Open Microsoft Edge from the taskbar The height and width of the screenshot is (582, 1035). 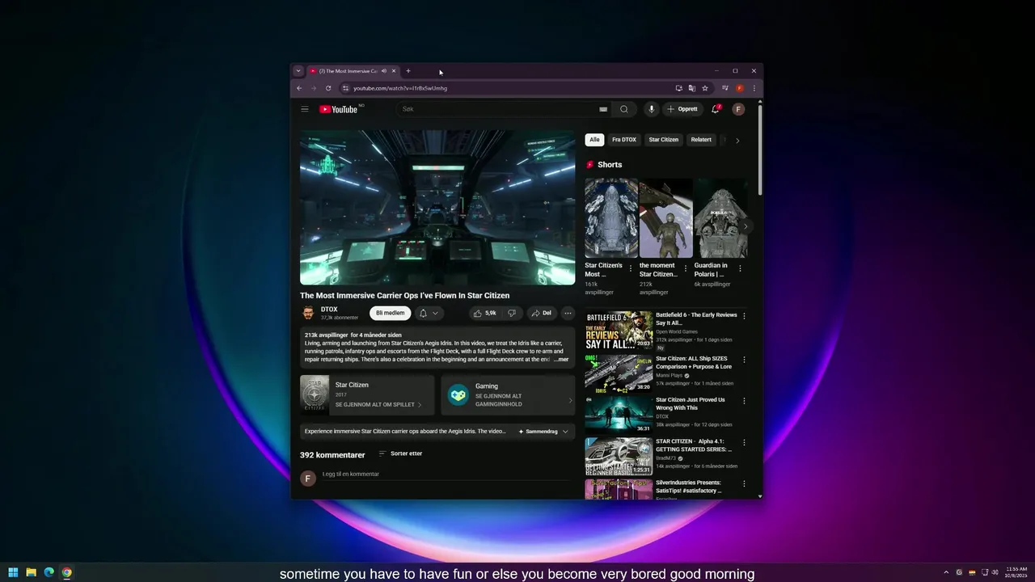pos(49,572)
